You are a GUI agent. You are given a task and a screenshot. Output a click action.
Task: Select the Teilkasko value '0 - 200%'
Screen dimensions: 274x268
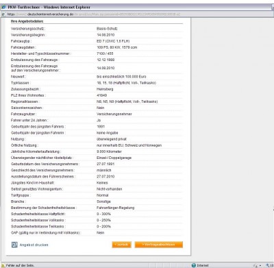click(x=103, y=226)
